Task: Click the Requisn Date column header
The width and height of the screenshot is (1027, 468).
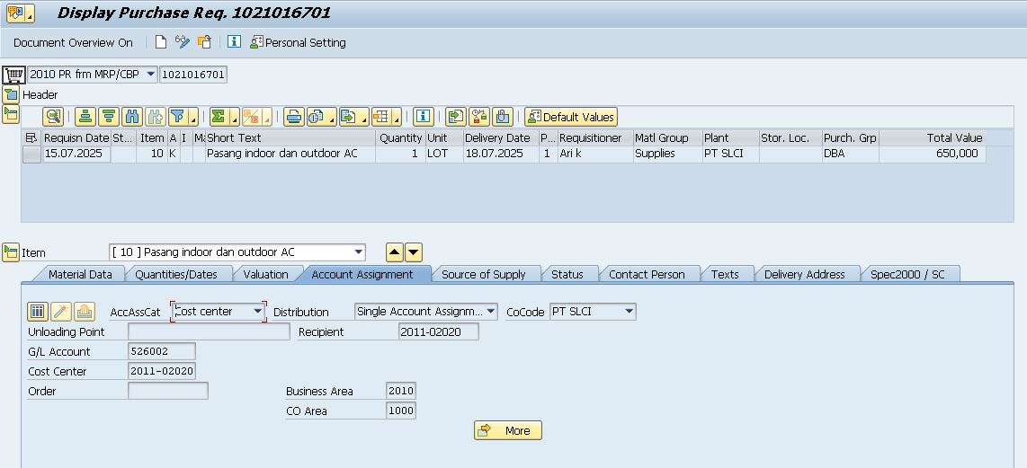Action: tap(76, 138)
